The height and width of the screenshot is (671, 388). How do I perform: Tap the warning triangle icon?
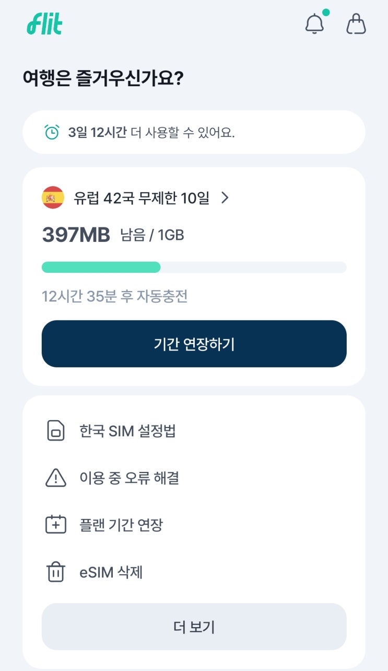tap(56, 478)
